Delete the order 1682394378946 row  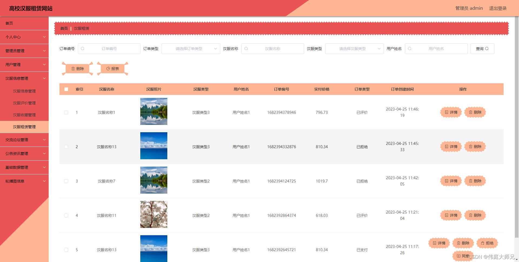pyautogui.click(x=475, y=112)
